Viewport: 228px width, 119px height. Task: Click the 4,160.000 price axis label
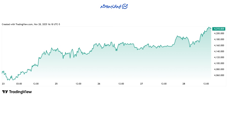219,45
